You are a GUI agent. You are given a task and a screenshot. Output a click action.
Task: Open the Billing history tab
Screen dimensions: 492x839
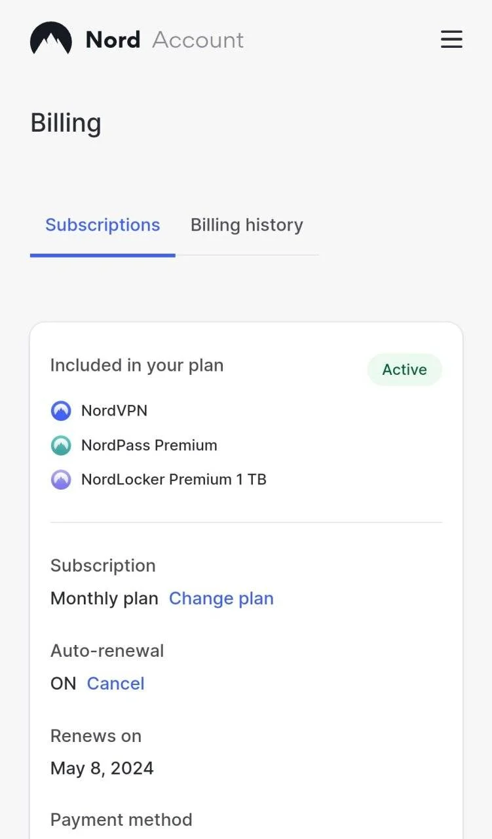(x=247, y=225)
